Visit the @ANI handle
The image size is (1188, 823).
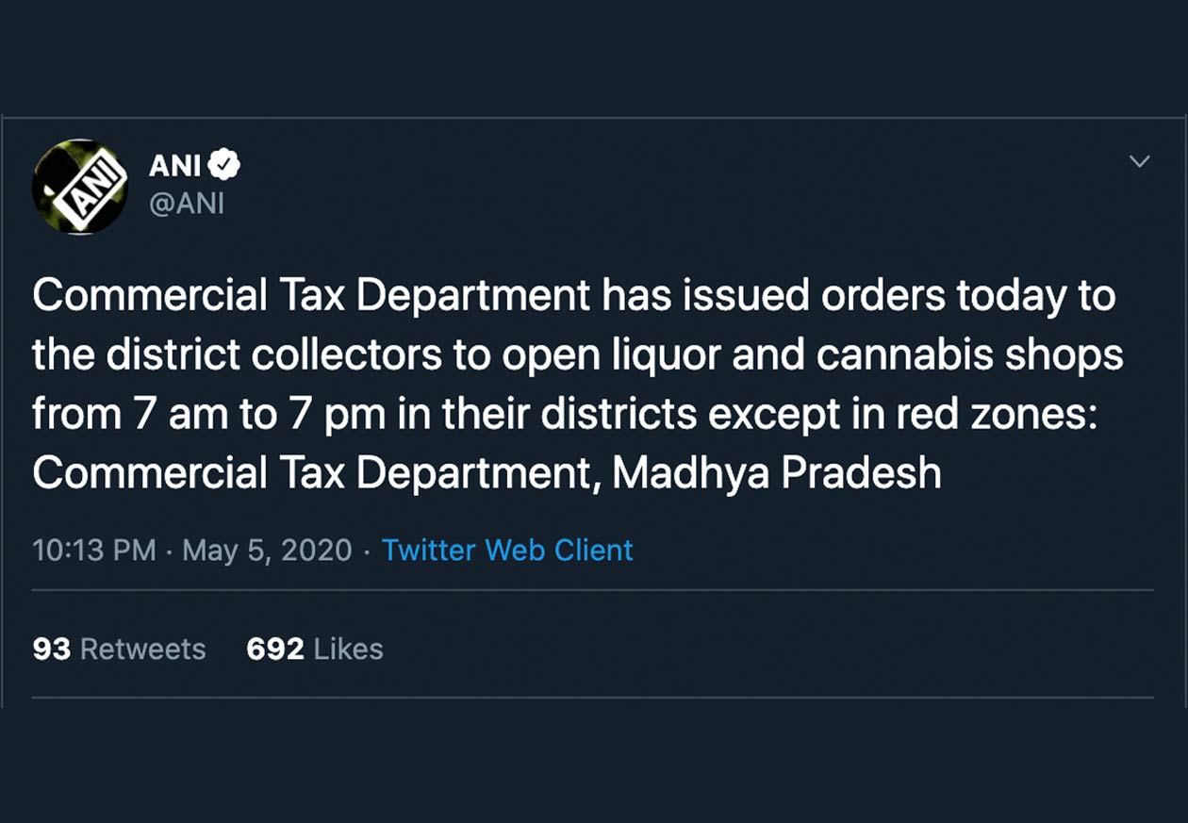[x=187, y=203]
